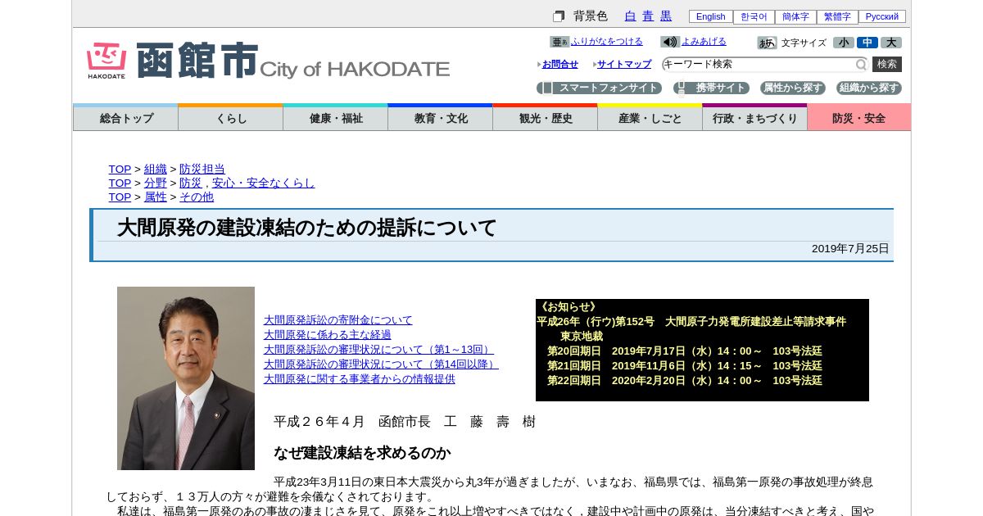This screenshot has height=516, width=983.
Task: Open 大間原発に関する事業者からの情報提供 link
Action: point(360,379)
